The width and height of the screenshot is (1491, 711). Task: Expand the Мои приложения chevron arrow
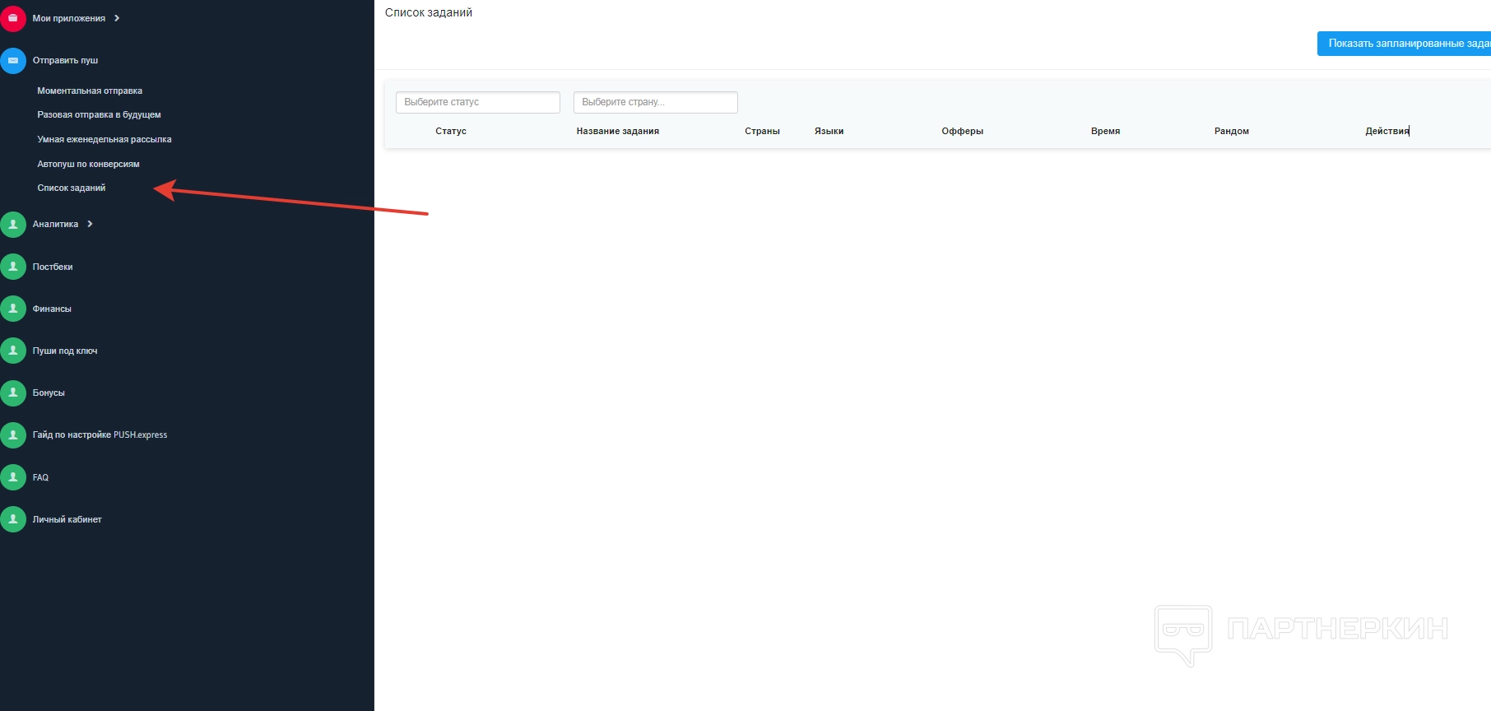coord(117,18)
